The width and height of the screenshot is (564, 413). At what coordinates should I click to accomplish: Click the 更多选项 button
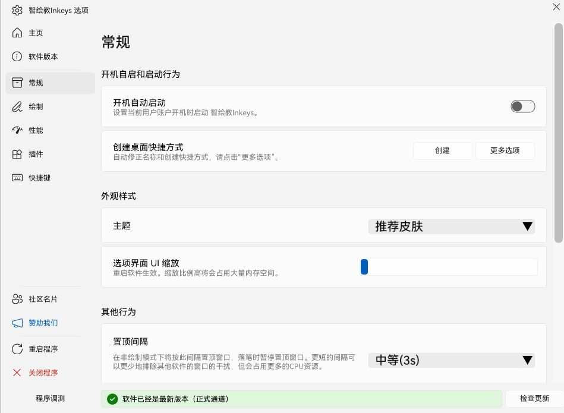coord(505,151)
